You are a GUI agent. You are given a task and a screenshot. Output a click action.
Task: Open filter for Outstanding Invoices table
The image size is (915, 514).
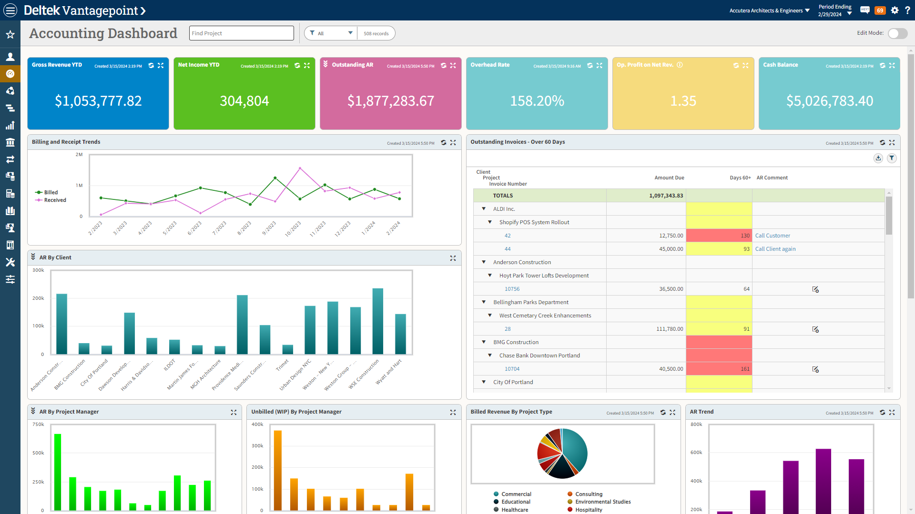892,158
